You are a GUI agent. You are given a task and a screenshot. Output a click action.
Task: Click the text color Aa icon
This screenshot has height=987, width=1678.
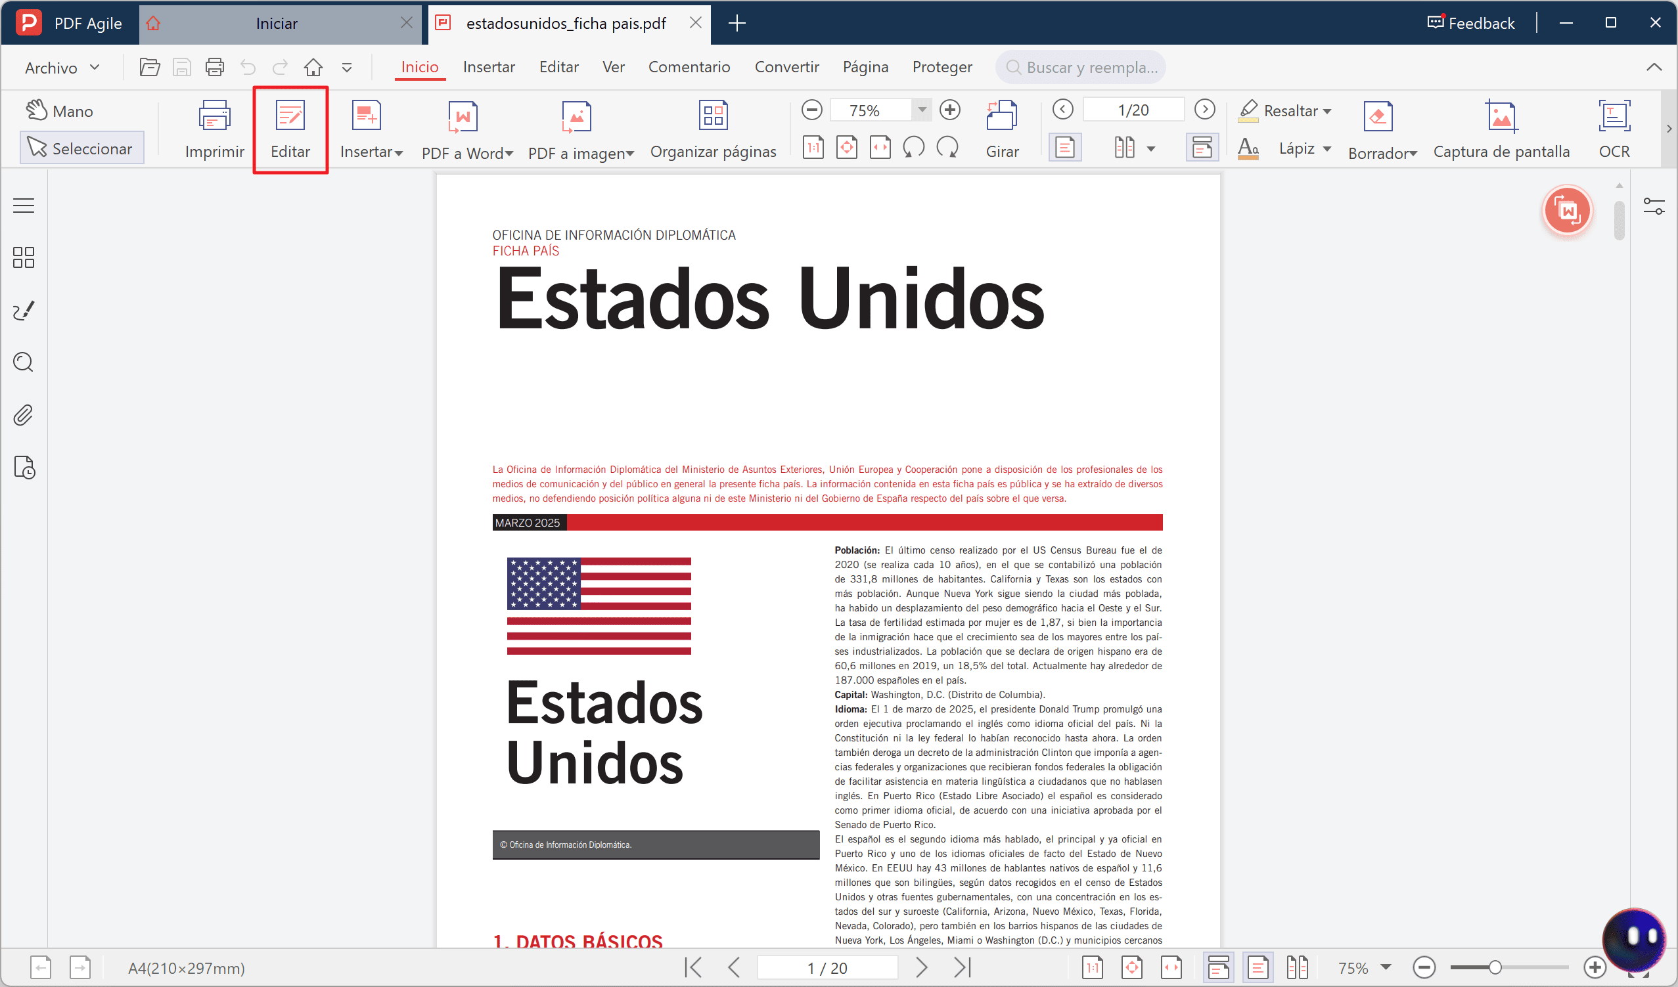1248,148
